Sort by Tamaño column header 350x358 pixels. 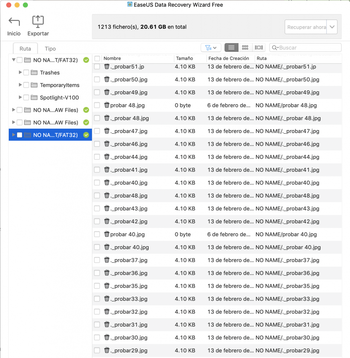click(185, 58)
